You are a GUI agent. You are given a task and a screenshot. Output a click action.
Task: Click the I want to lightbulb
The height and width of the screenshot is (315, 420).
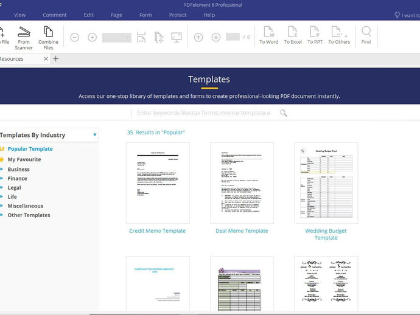(397, 15)
